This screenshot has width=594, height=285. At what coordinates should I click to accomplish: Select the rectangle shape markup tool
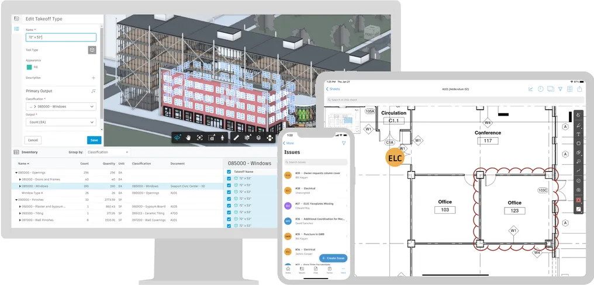tap(578, 144)
